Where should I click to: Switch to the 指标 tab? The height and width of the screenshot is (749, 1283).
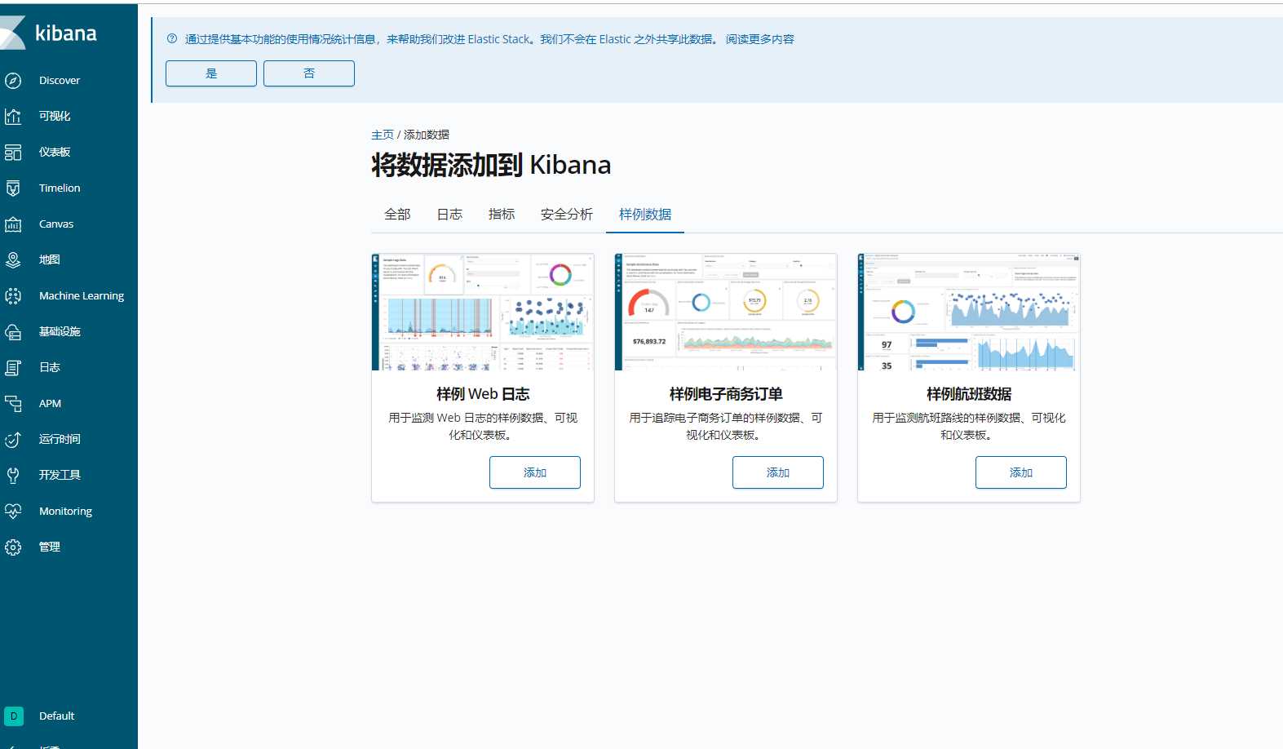[x=502, y=214]
